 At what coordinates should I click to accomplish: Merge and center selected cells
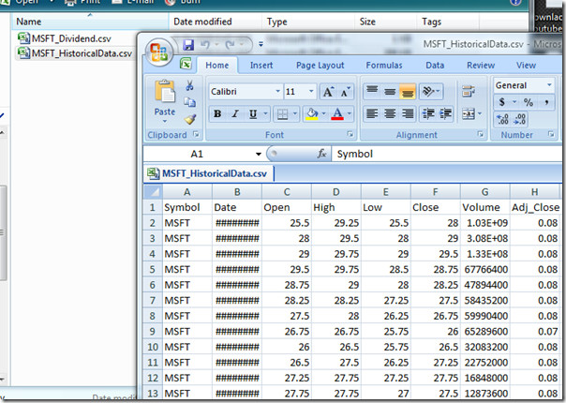pos(469,114)
